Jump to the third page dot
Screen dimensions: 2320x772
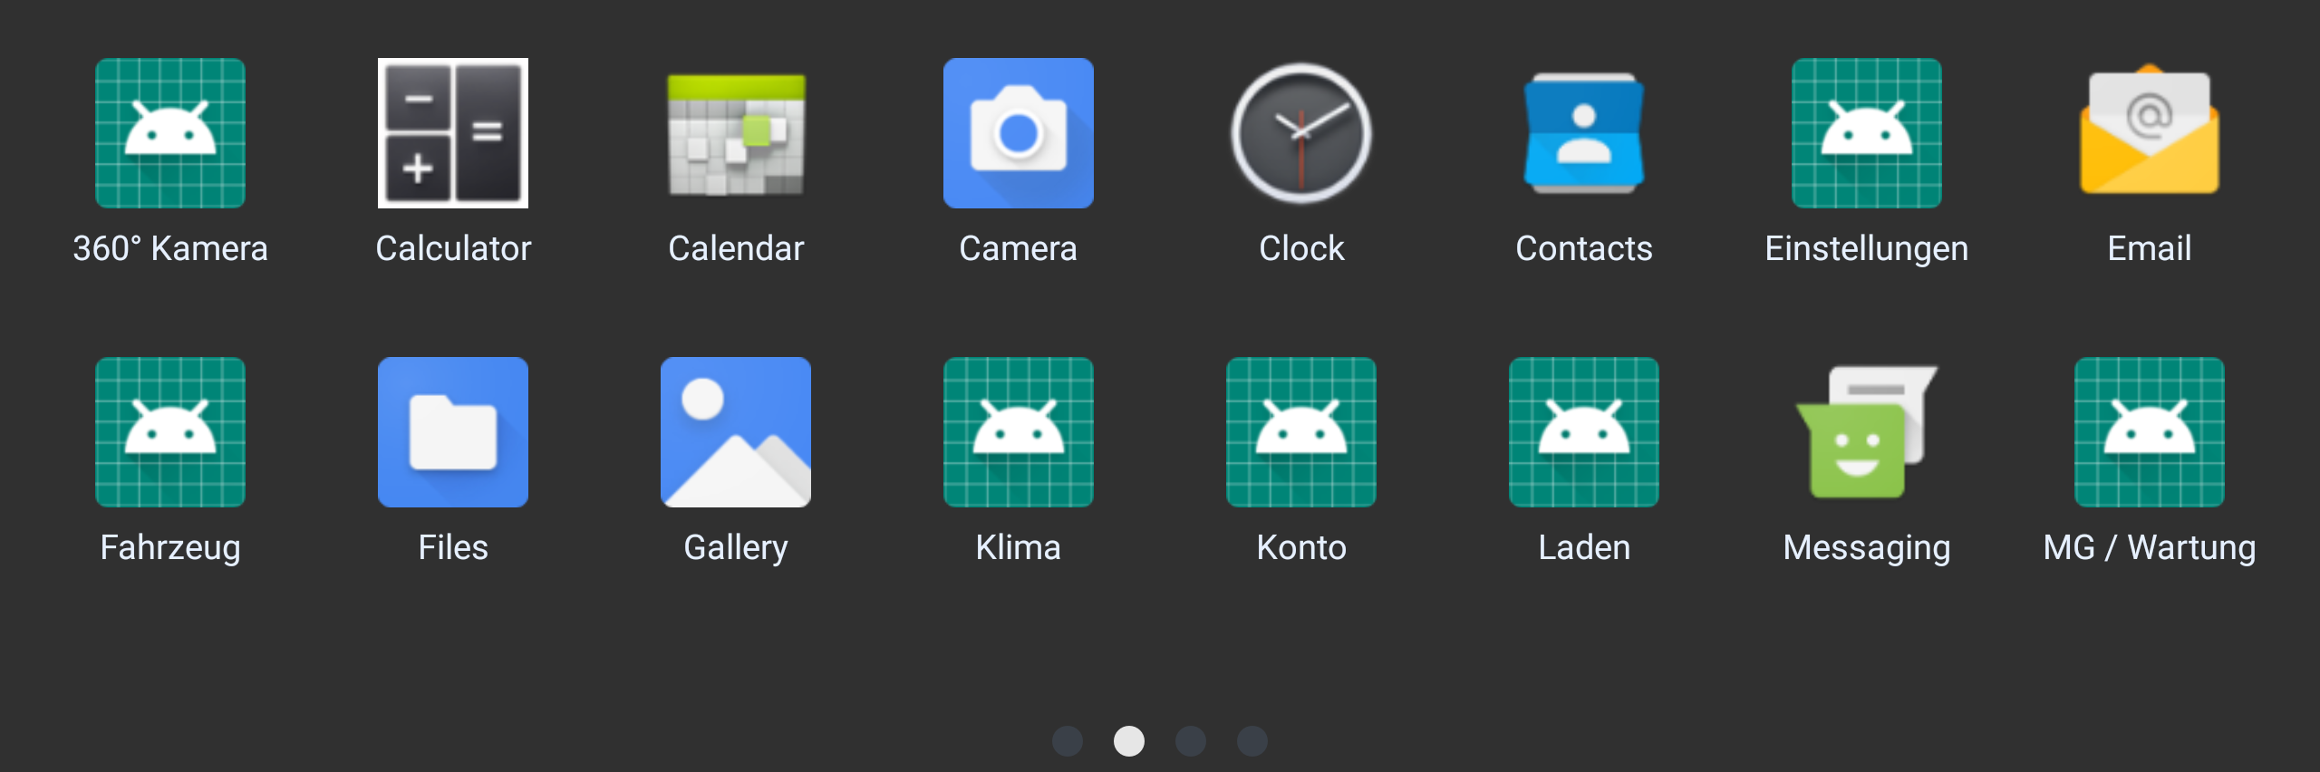1191,741
